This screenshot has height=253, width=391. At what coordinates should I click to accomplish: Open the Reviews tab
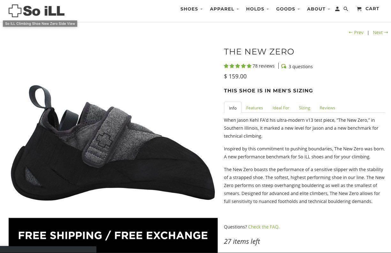click(x=327, y=108)
